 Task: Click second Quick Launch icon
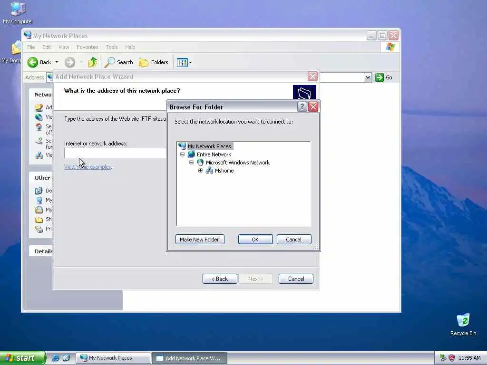(66, 358)
